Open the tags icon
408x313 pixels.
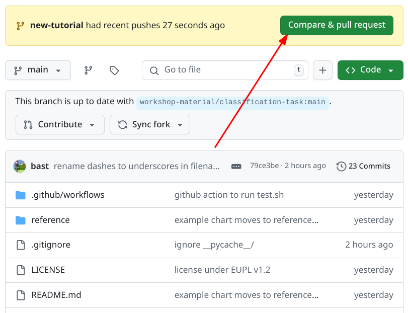click(114, 70)
